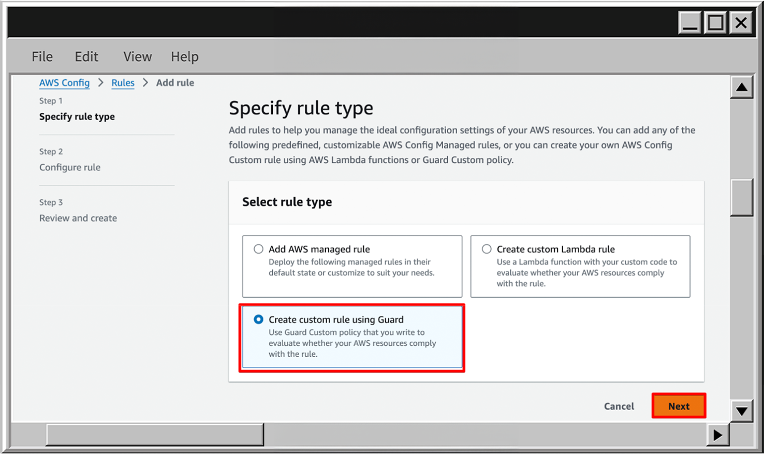Click the vertical scrollbar thumb
Screen dimensions: 764x454
click(742, 197)
